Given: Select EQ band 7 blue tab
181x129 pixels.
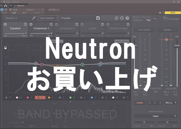Looking at the screenshot, I should click(93, 98).
